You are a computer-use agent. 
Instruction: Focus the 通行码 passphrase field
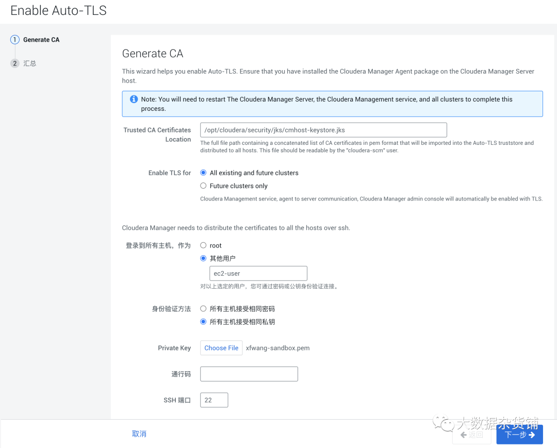pyautogui.click(x=249, y=374)
